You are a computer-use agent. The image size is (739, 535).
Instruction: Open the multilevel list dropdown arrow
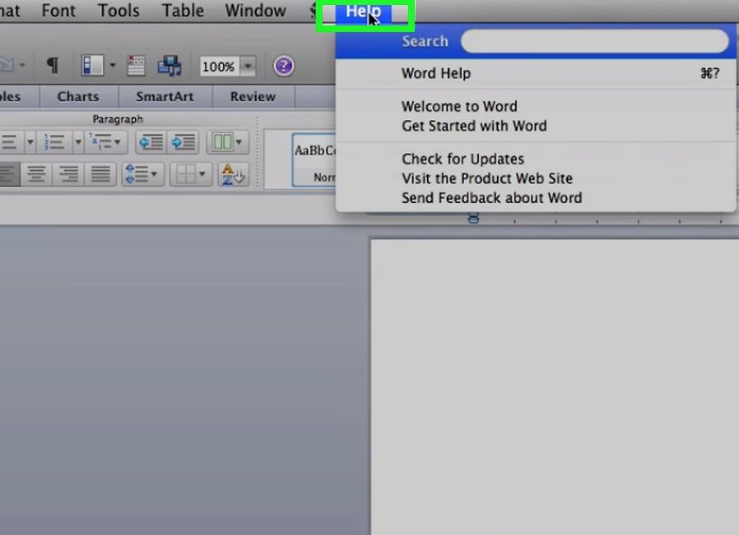tap(118, 141)
